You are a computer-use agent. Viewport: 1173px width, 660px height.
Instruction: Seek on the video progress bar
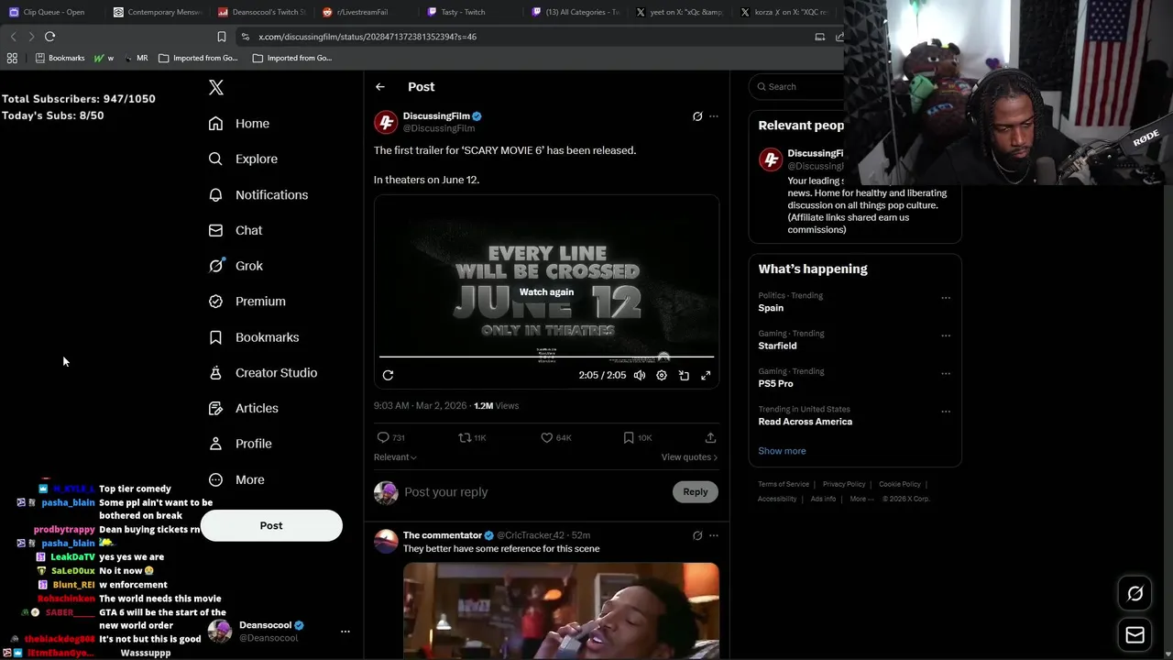(x=546, y=357)
